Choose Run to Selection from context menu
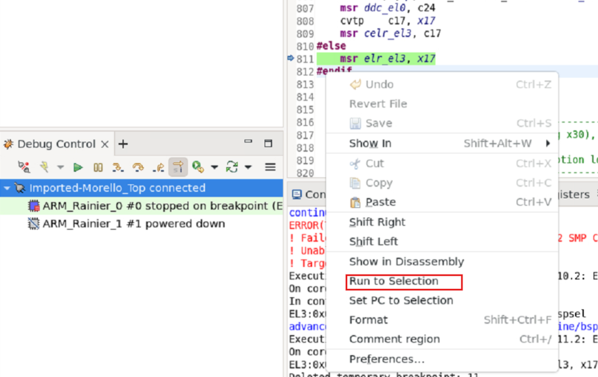598x377 pixels. 393,281
